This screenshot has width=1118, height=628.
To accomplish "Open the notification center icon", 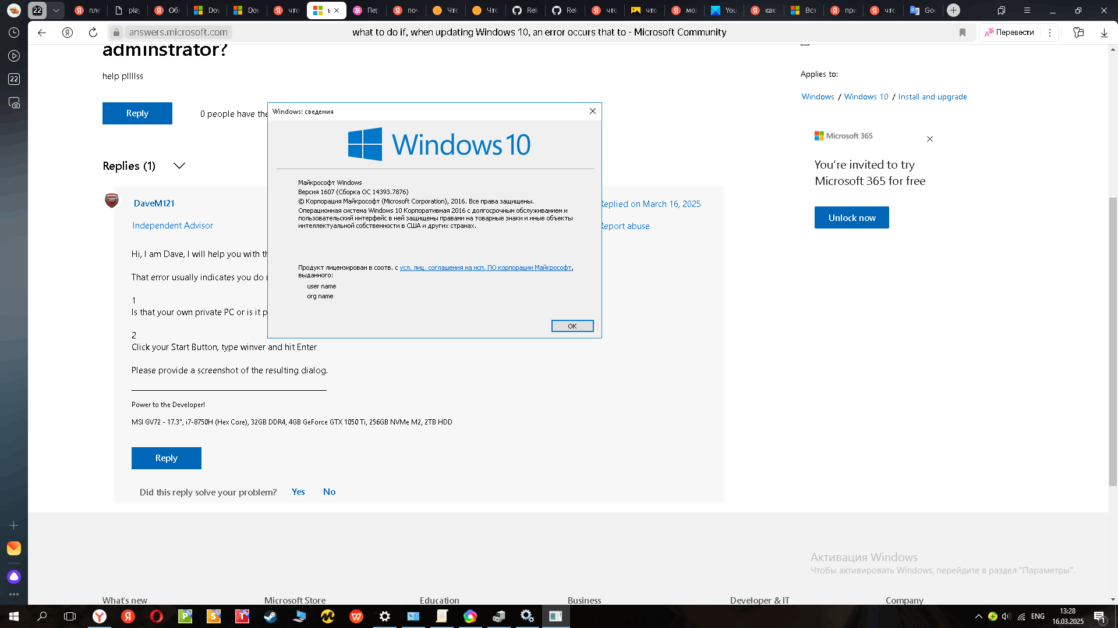I will pos(1099,616).
